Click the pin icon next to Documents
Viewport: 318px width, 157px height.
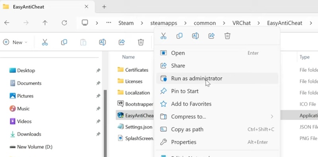pyautogui.click(x=98, y=83)
